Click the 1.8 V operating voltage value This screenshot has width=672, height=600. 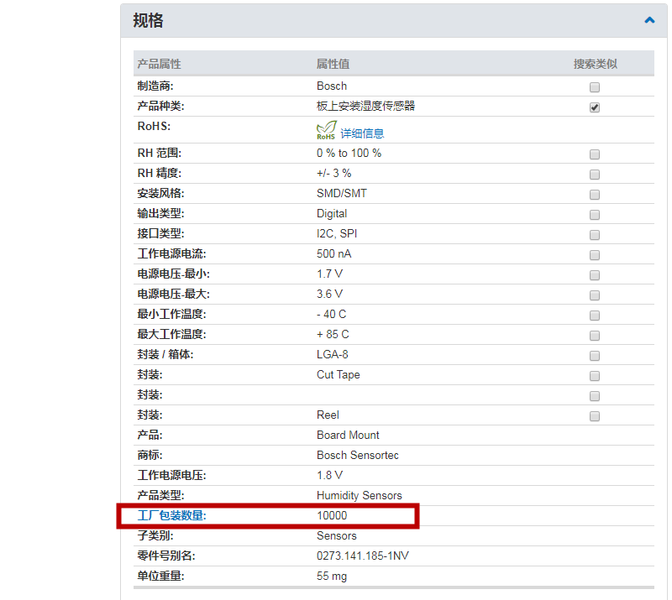[329, 475]
